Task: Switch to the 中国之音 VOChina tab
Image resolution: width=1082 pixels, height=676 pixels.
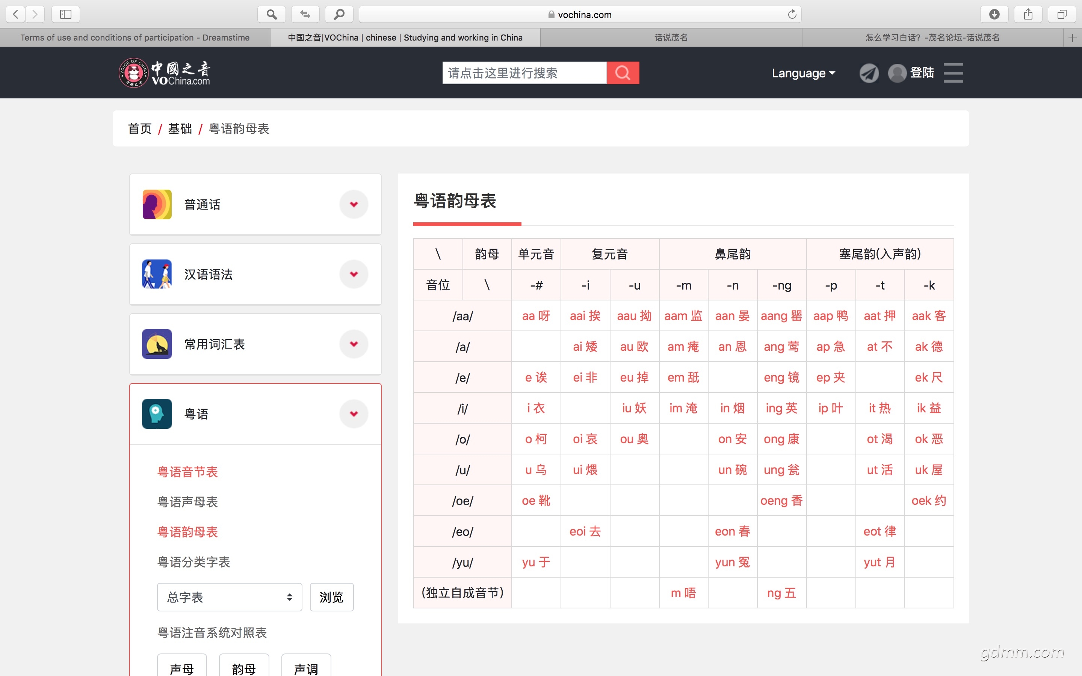Action: tap(405, 38)
